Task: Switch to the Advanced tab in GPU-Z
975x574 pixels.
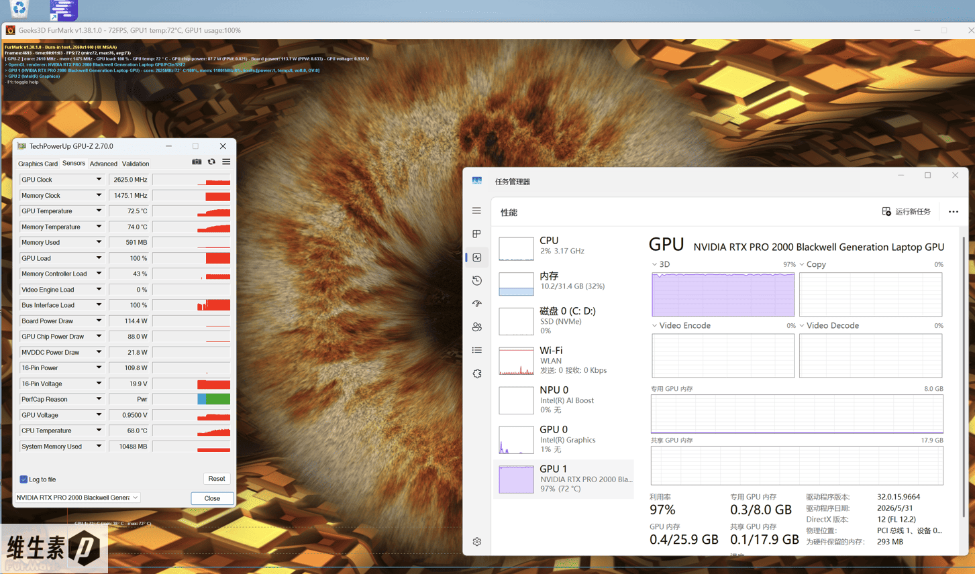Action: 103,164
